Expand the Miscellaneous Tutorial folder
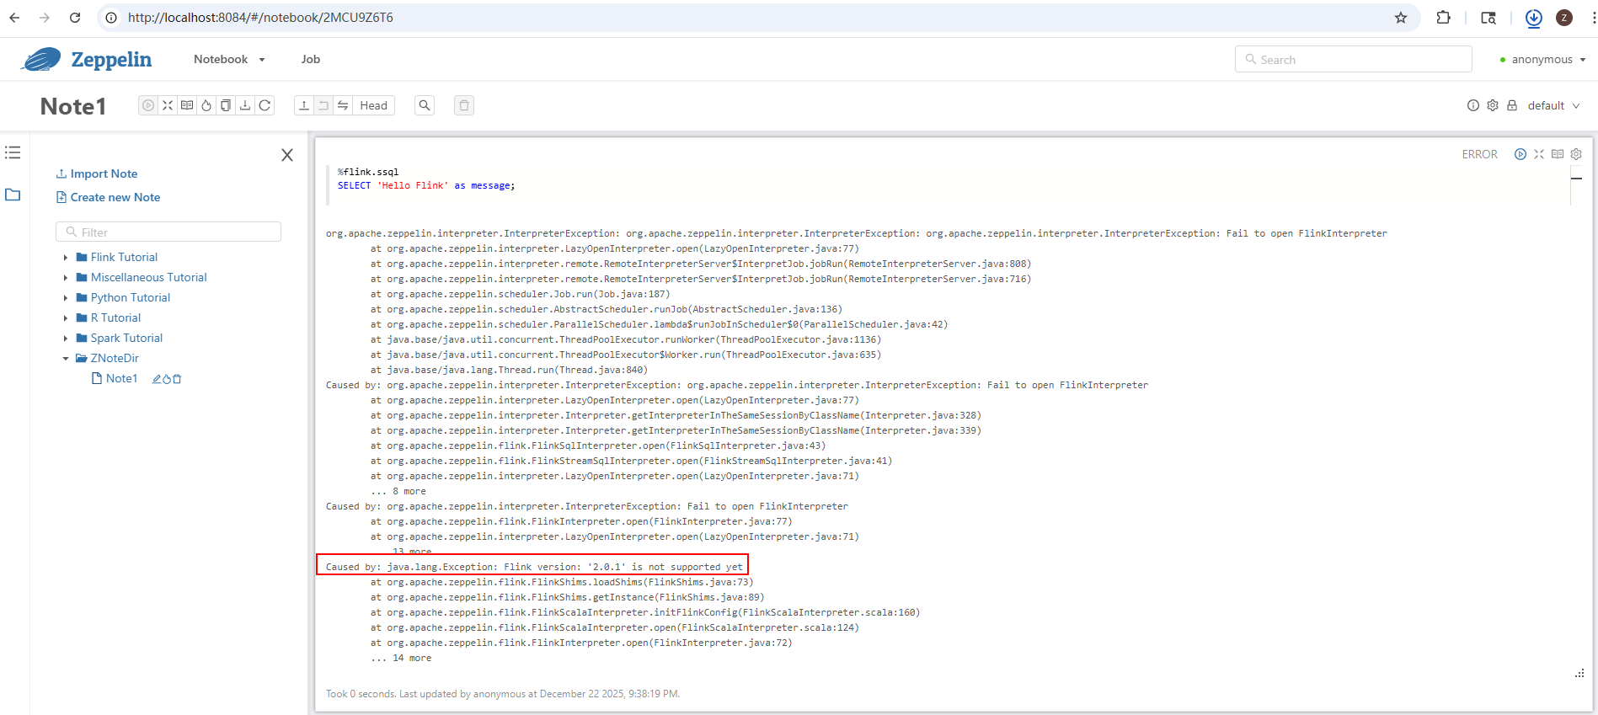 [x=66, y=277]
